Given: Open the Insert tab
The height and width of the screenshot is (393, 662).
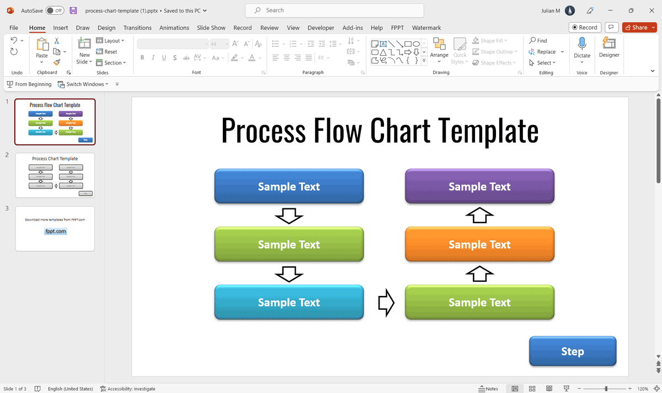Looking at the screenshot, I should click(61, 28).
